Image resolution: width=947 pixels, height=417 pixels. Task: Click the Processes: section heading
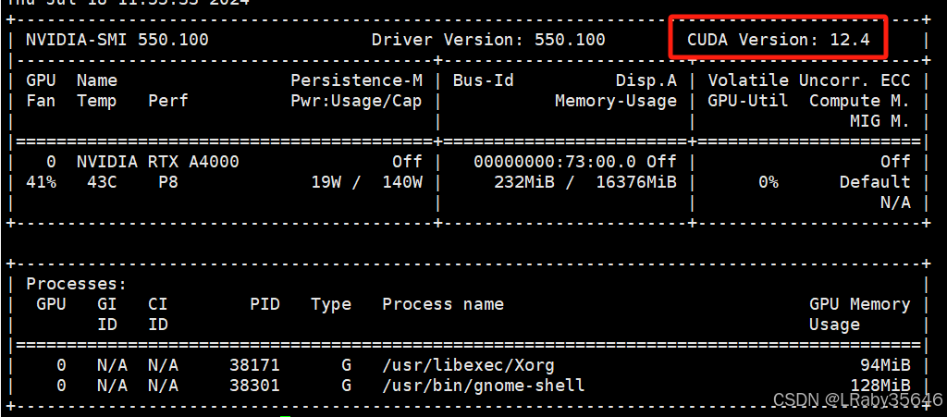76,284
